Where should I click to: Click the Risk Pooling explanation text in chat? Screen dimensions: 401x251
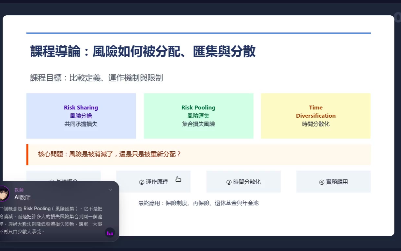[51, 220]
